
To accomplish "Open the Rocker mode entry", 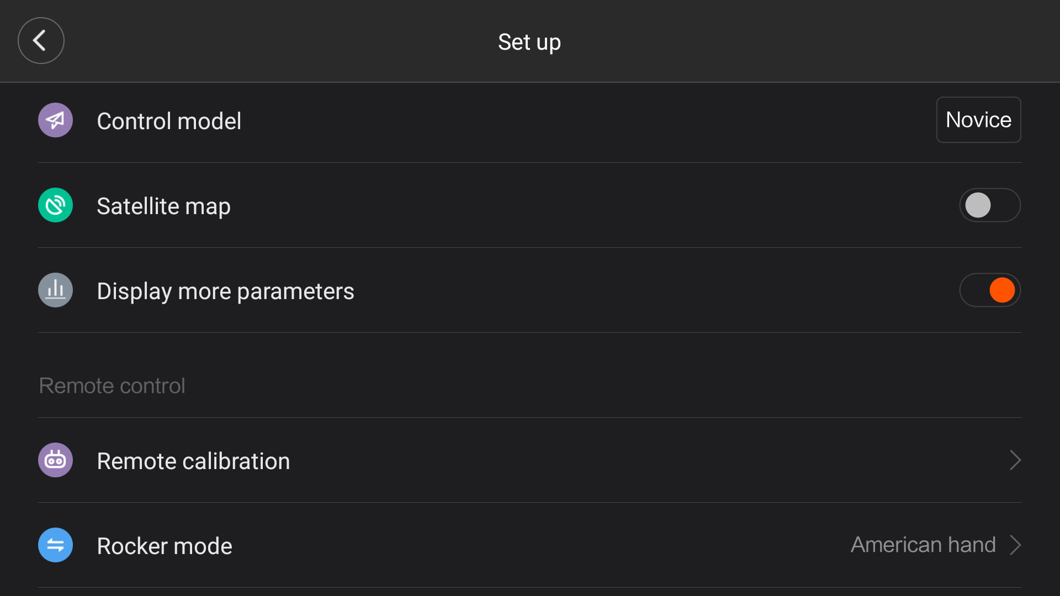I will coord(530,545).
